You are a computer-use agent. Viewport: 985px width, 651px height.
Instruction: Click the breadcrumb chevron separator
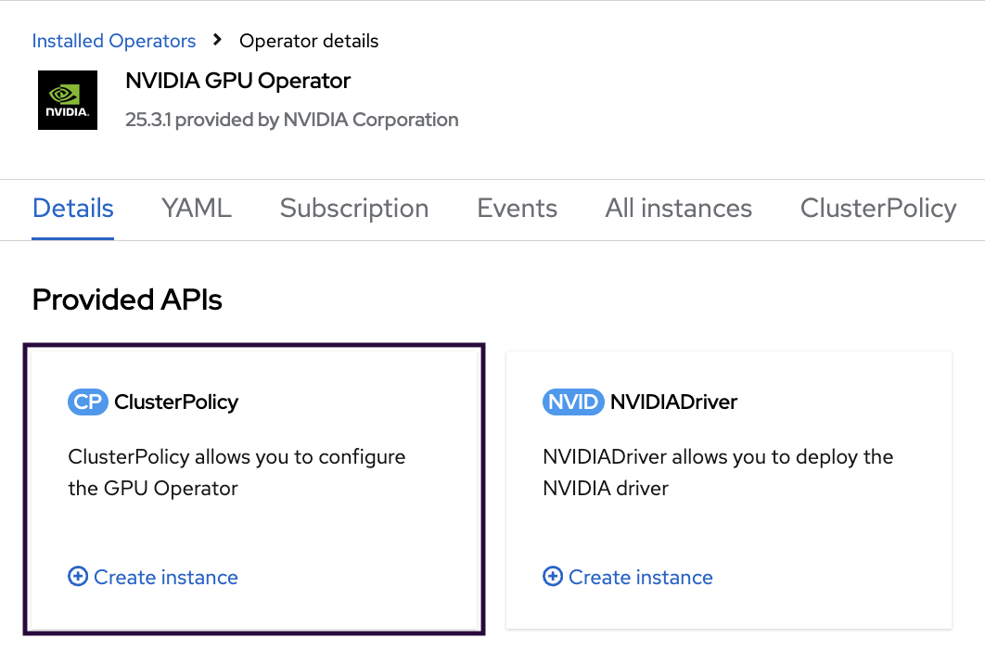pos(218,40)
